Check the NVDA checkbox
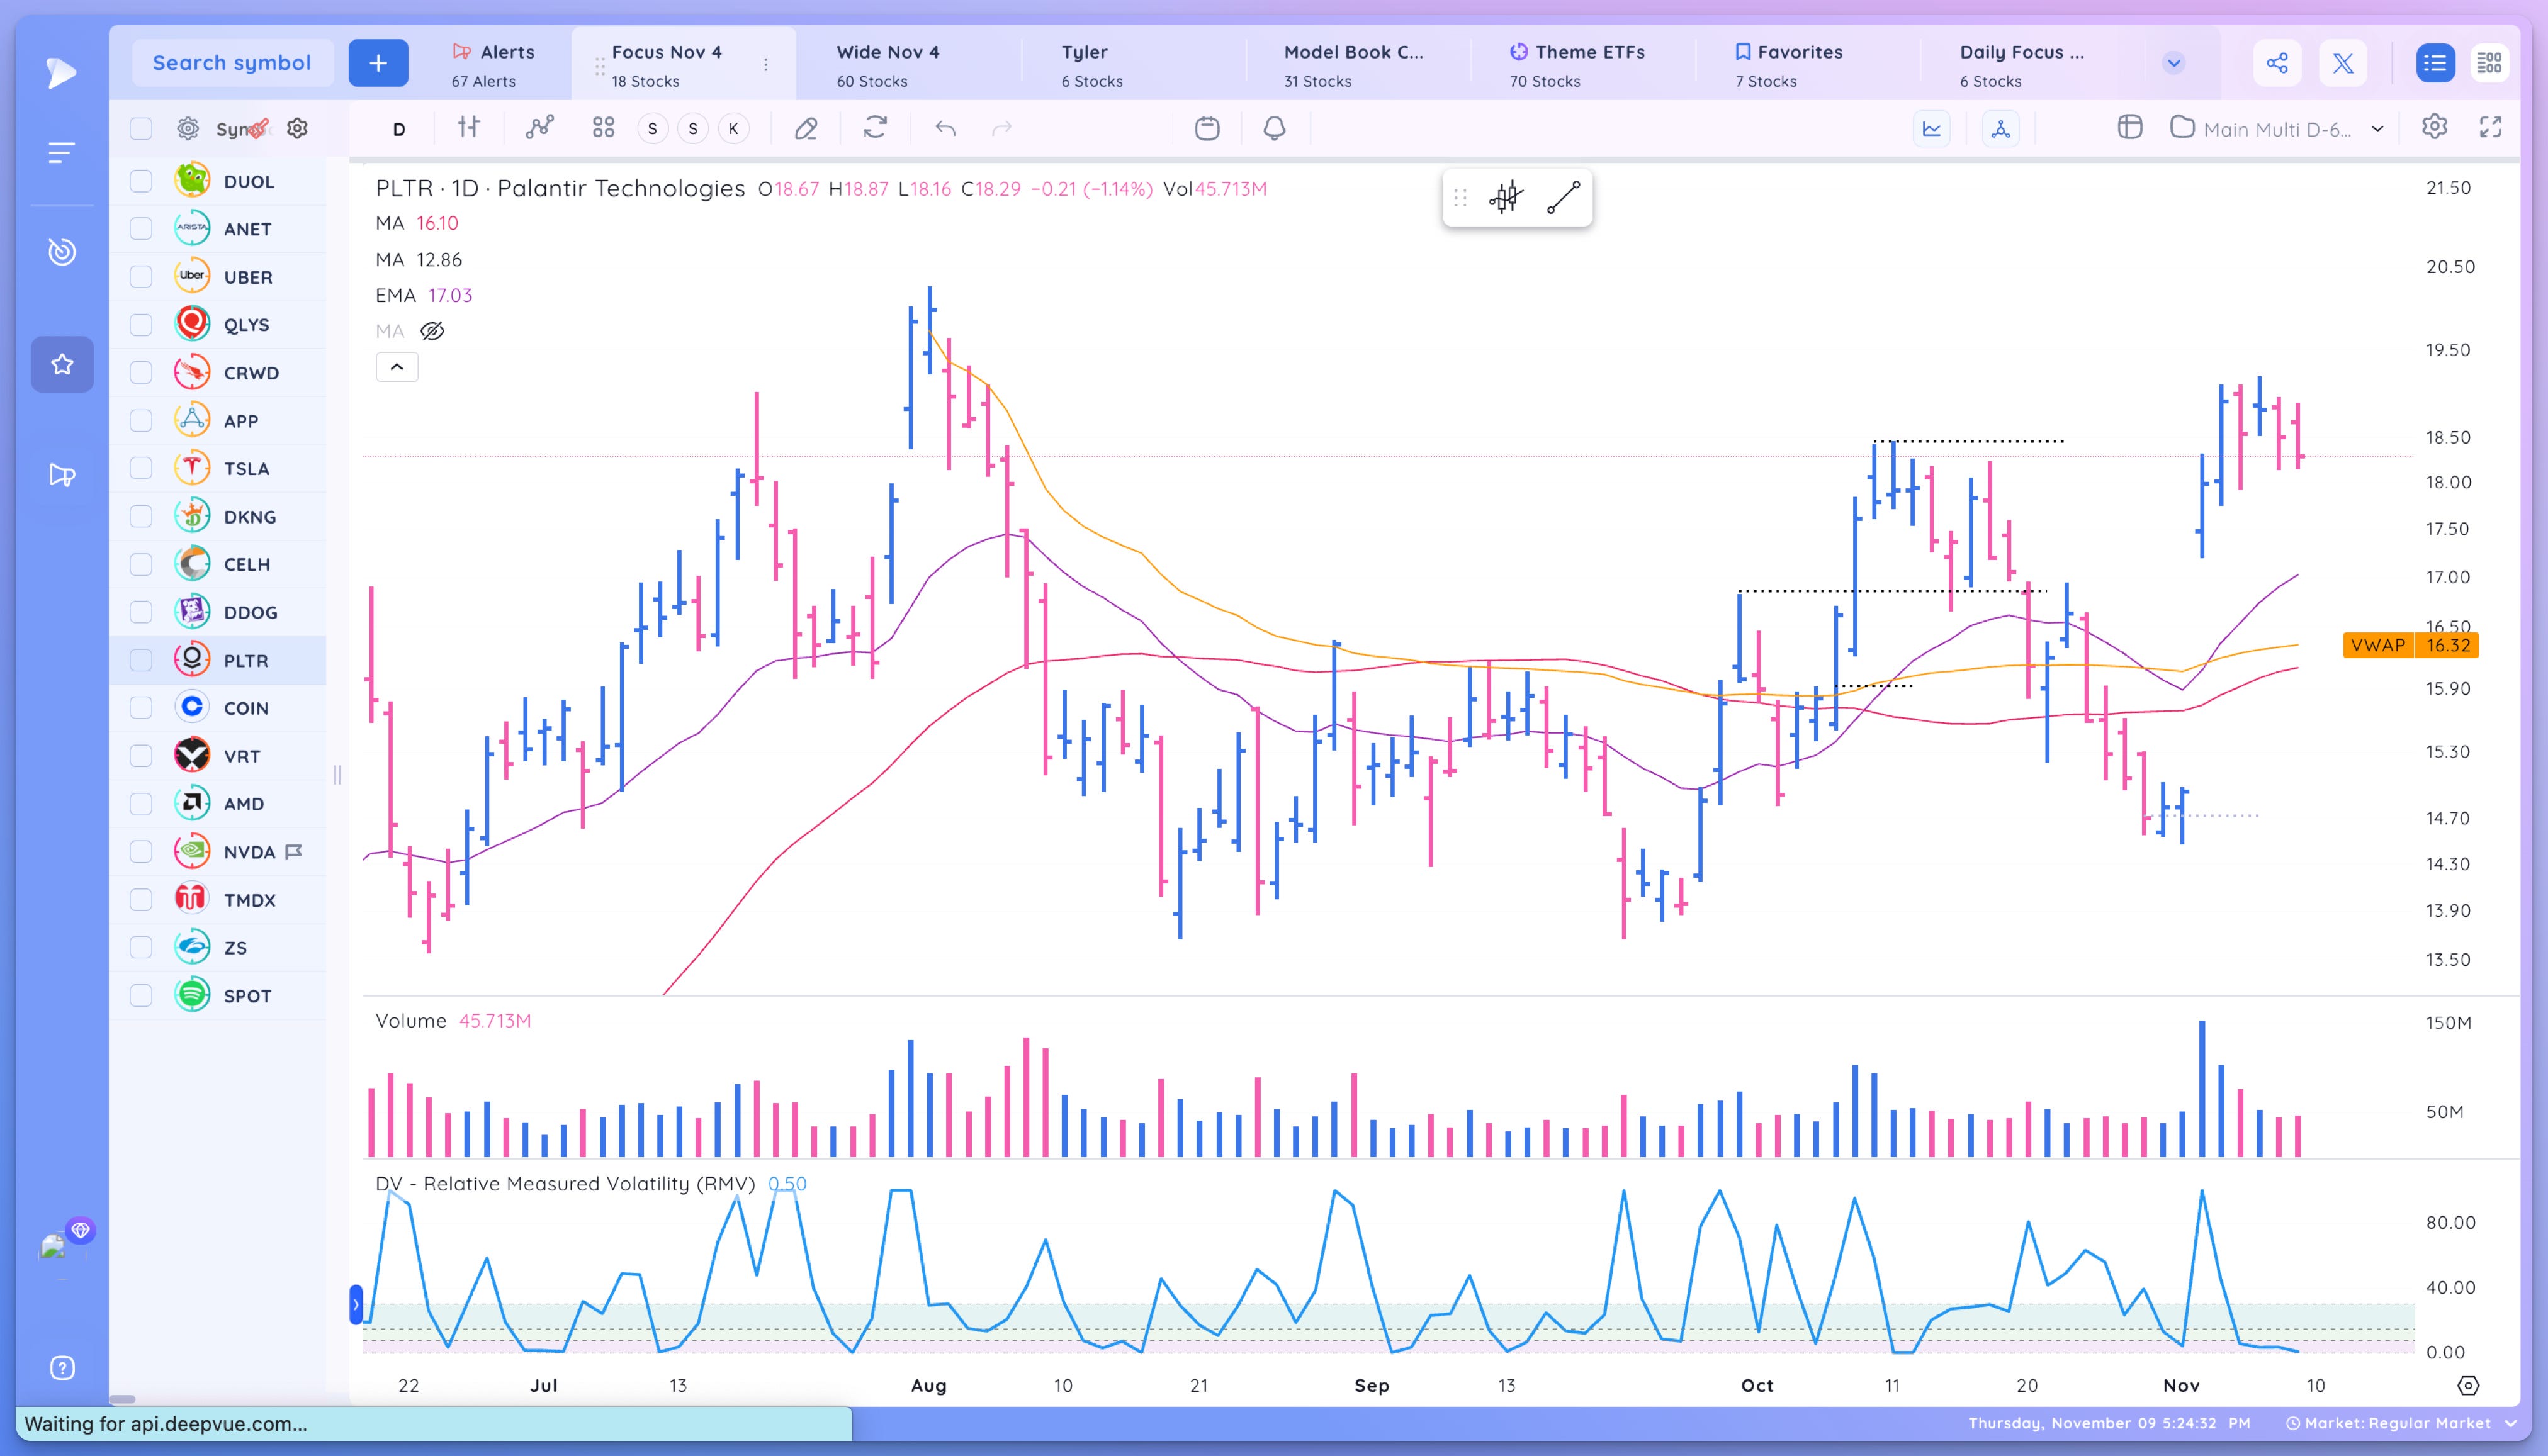Image resolution: width=2548 pixels, height=1456 pixels. point(141,852)
